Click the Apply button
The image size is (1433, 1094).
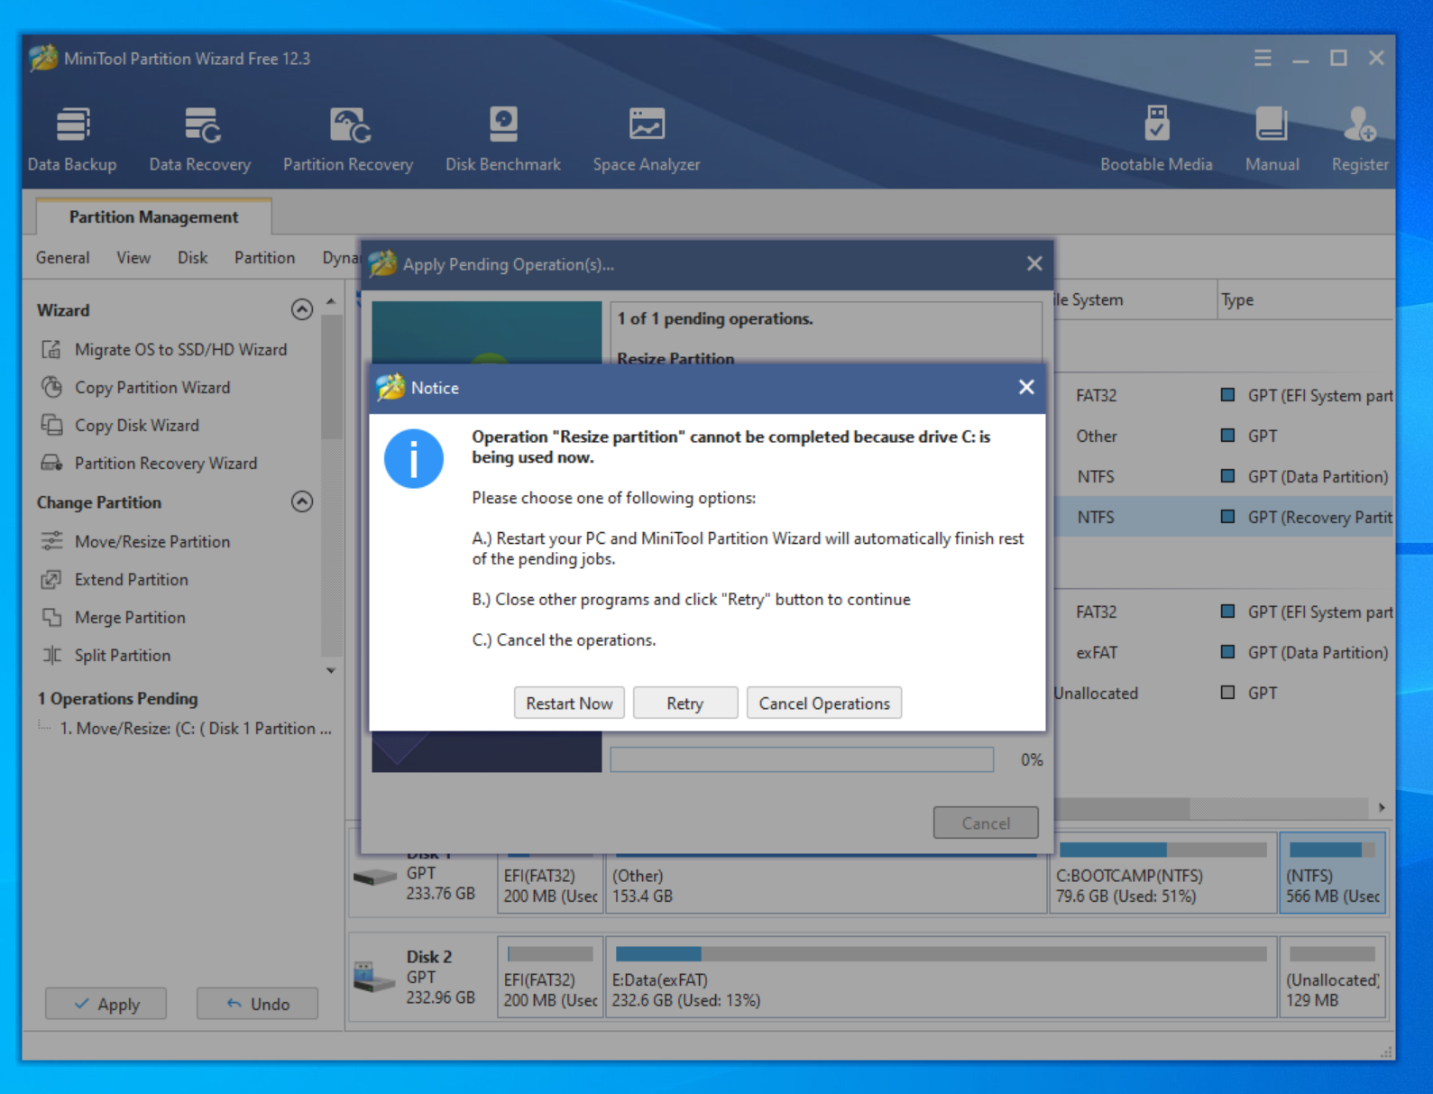(x=106, y=1004)
